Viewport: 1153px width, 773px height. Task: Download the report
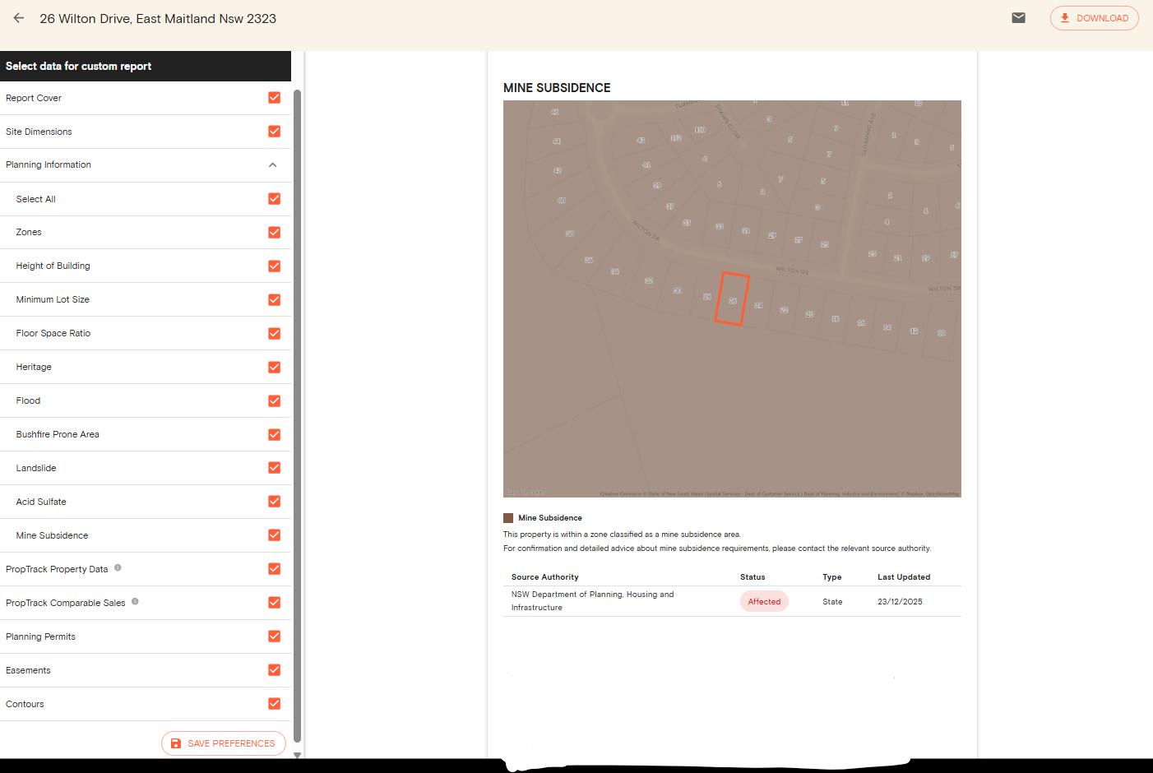click(x=1094, y=18)
